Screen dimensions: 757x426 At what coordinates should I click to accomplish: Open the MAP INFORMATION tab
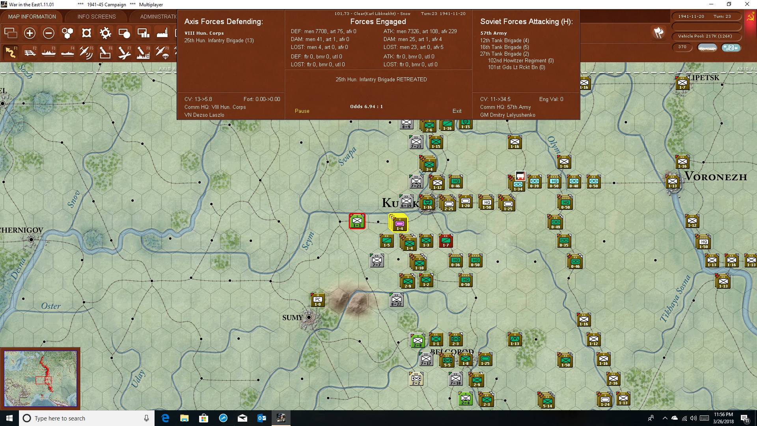click(32, 17)
